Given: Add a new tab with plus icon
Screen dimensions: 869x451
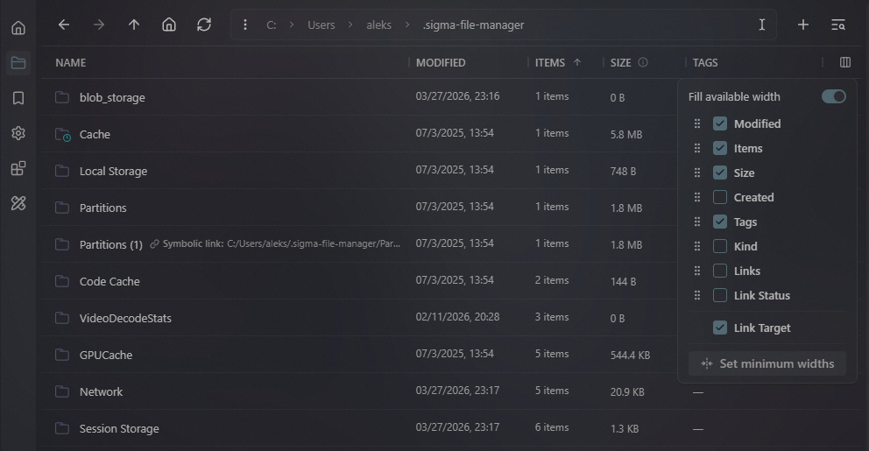Looking at the screenshot, I should pos(803,25).
